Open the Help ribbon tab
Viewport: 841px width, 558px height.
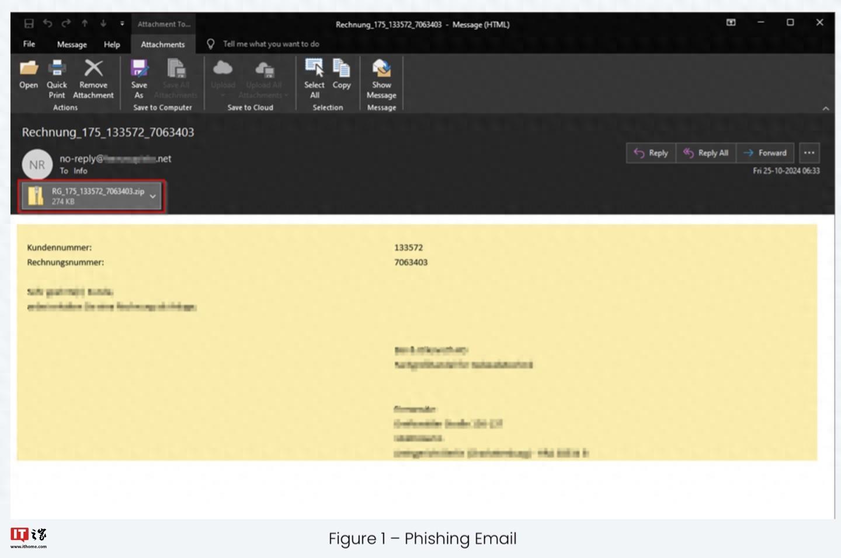112,44
